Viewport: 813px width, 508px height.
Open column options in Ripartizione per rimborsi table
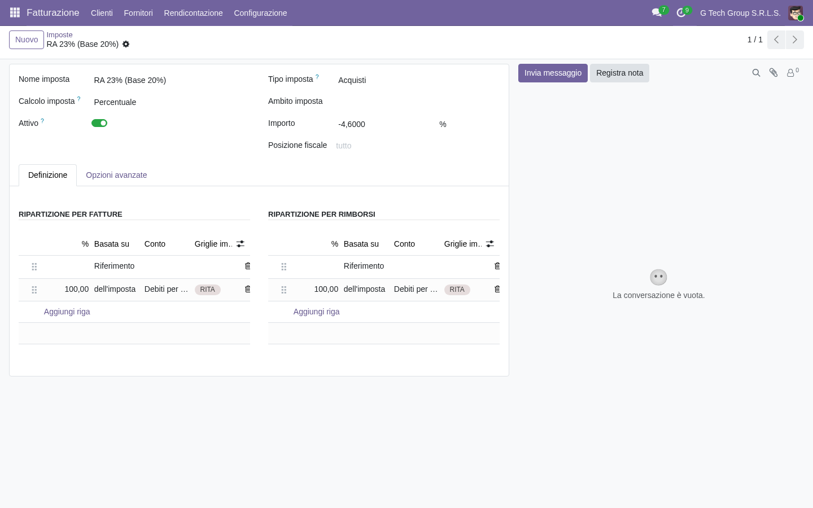point(490,244)
